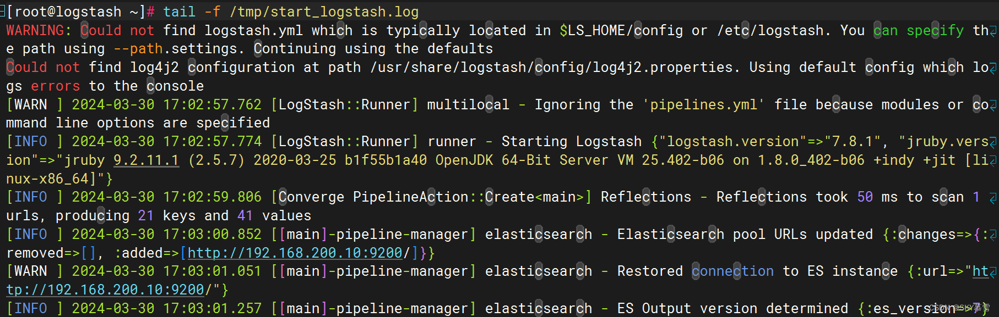Click the green 'can specify' text

coord(919,30)
